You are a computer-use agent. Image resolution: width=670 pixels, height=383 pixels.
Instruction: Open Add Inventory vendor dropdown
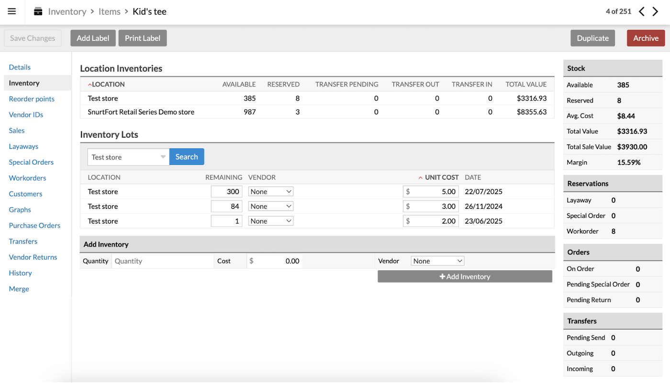[x=437, y=261]
